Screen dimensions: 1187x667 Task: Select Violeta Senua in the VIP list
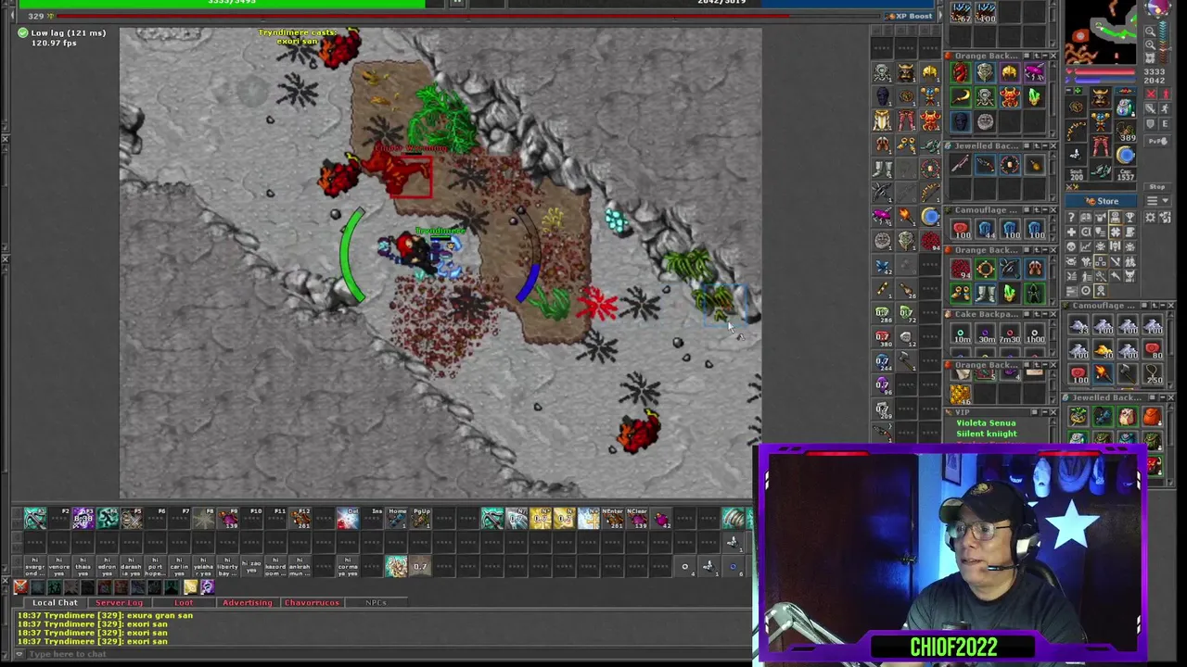point(987,423)
